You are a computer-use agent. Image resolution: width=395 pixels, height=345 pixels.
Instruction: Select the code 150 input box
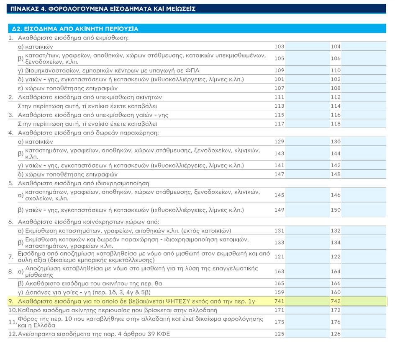[364, 210]
